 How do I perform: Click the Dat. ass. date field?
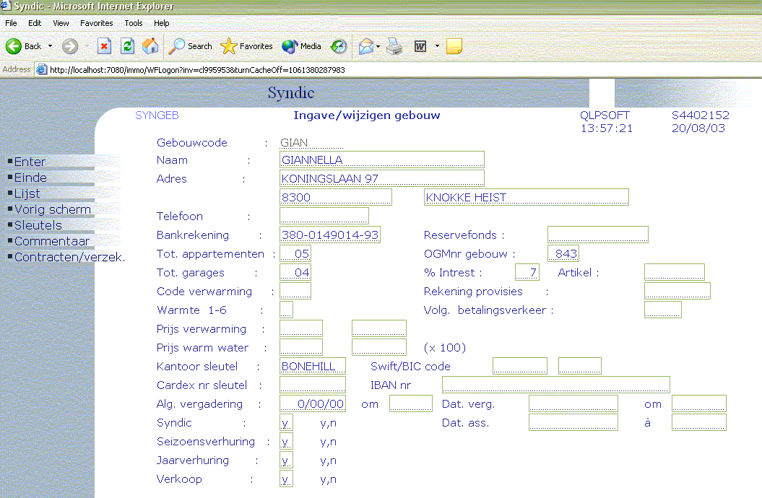[573, 422]
